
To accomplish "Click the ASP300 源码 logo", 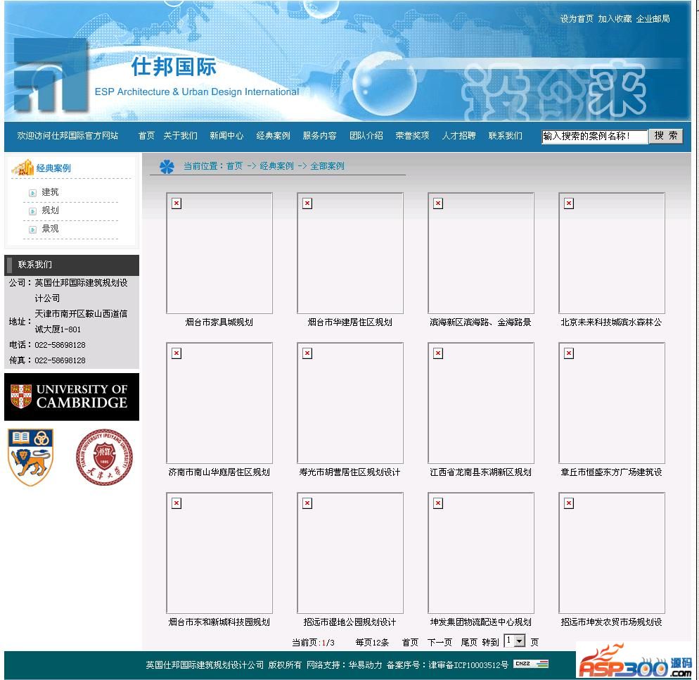I will tap(634, 662).
